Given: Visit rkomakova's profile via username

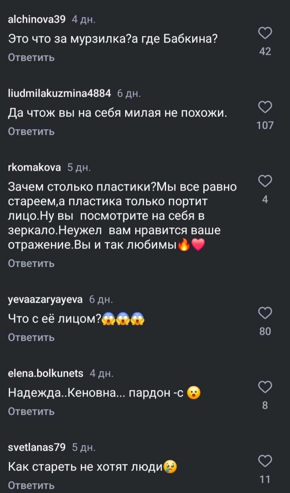Looking at the screenshot, I should [35, 167].
